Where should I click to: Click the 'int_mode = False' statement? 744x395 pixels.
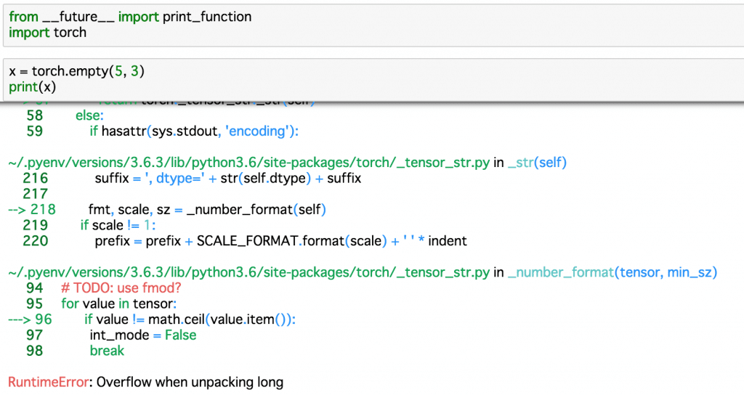click(x=143, y=335)
